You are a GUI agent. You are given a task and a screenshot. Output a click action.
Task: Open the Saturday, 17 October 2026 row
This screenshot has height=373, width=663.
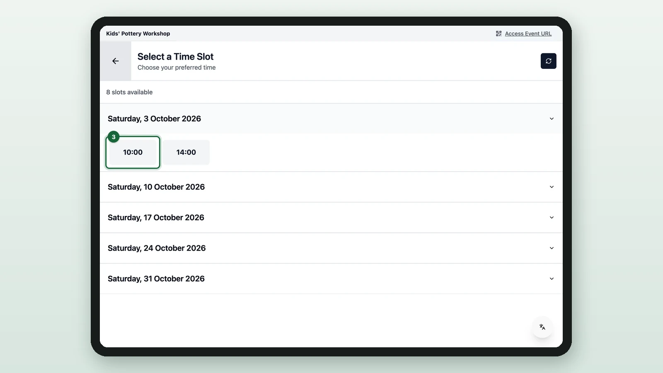pos(331,218)
